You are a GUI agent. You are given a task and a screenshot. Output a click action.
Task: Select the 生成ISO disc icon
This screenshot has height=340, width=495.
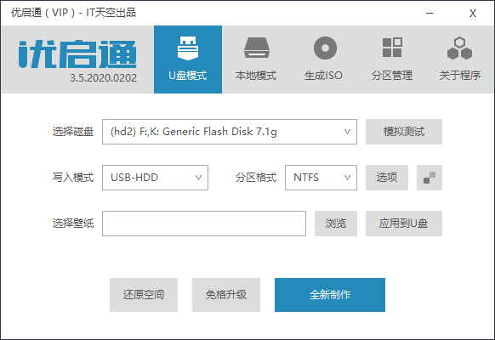(x=325, y=48)
